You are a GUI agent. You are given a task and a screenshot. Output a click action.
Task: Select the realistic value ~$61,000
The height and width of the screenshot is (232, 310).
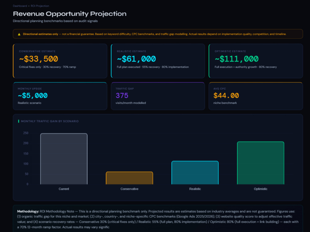[x=136, y=59]
